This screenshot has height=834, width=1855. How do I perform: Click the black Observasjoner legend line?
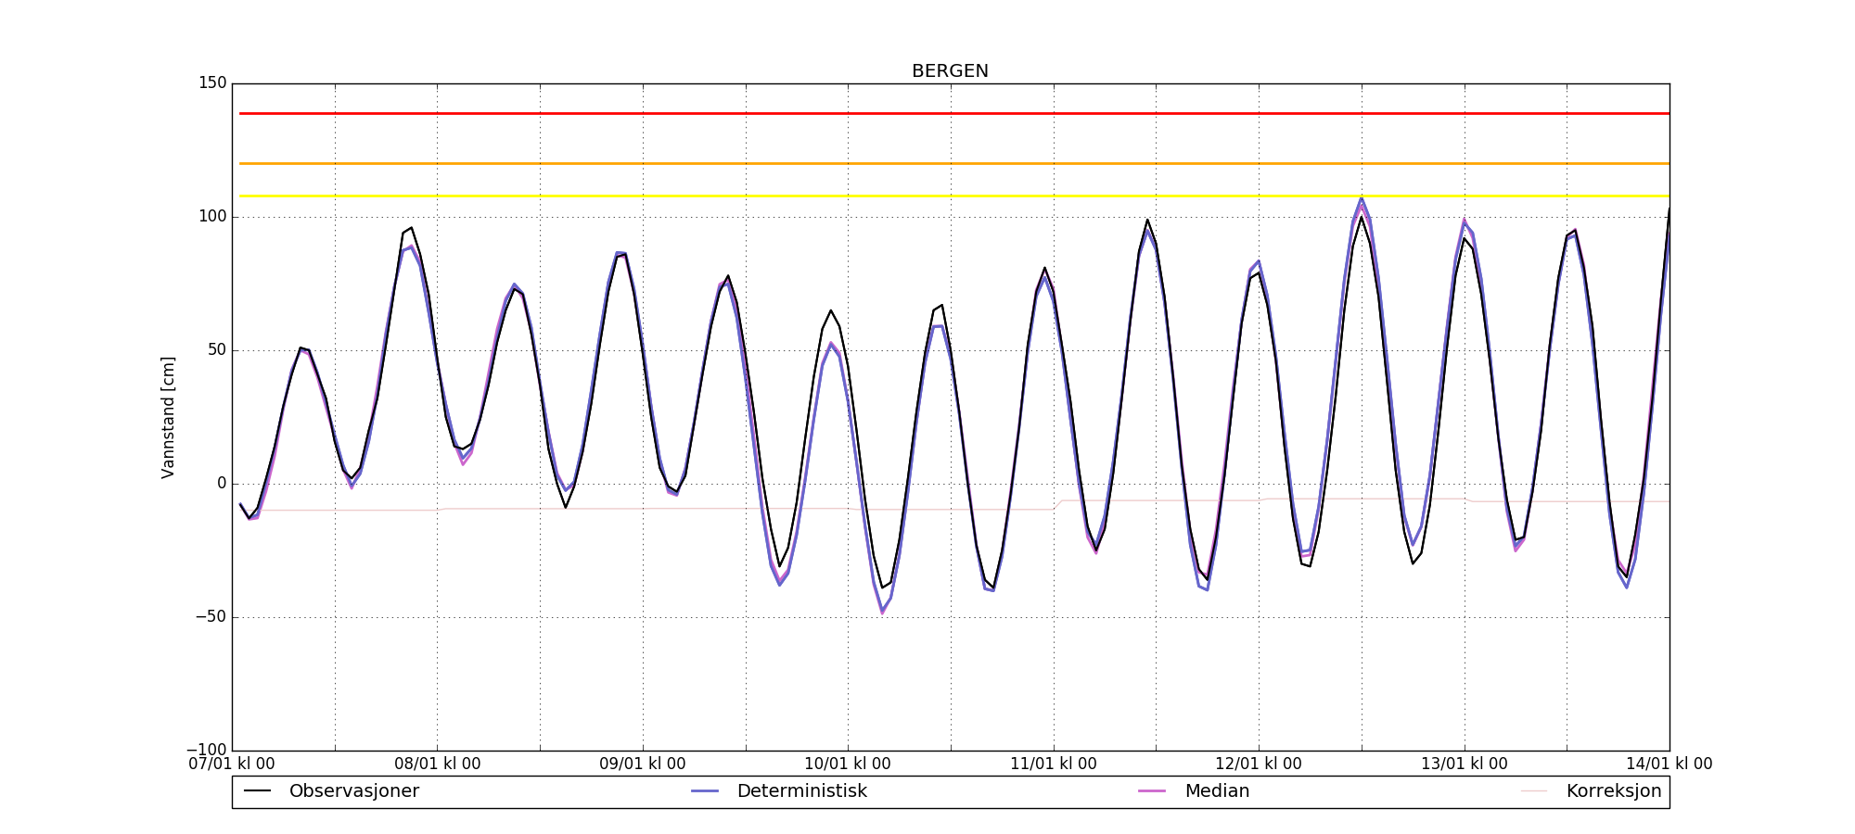point(257,791)
